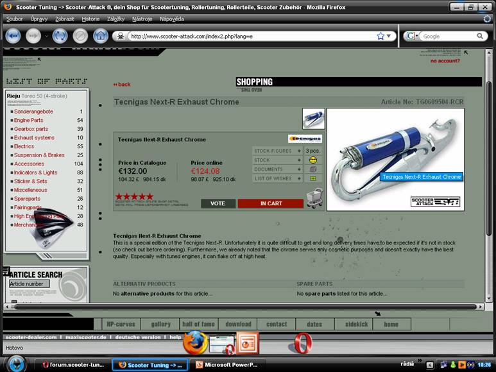
Task: Click the Documents icon in the stock table
Action: 312,169
